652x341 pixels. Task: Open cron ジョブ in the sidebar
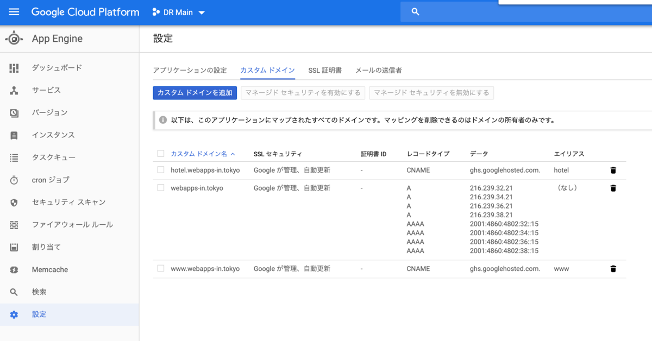pyautogui.click(x=51, y=180)
